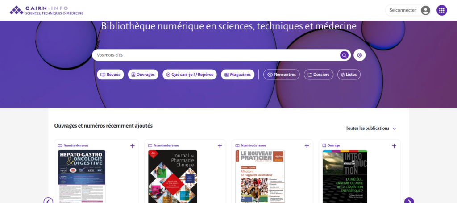Click Se connecter to sign in
Image resolution: width=457 pixels, height=203 pixels.
(x=407, y=10)
